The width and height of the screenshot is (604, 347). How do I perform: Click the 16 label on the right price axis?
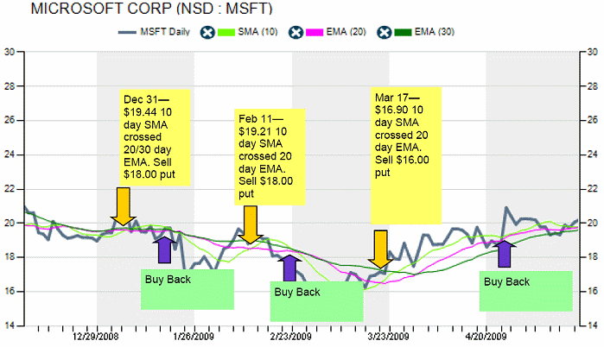click(593, 292)
